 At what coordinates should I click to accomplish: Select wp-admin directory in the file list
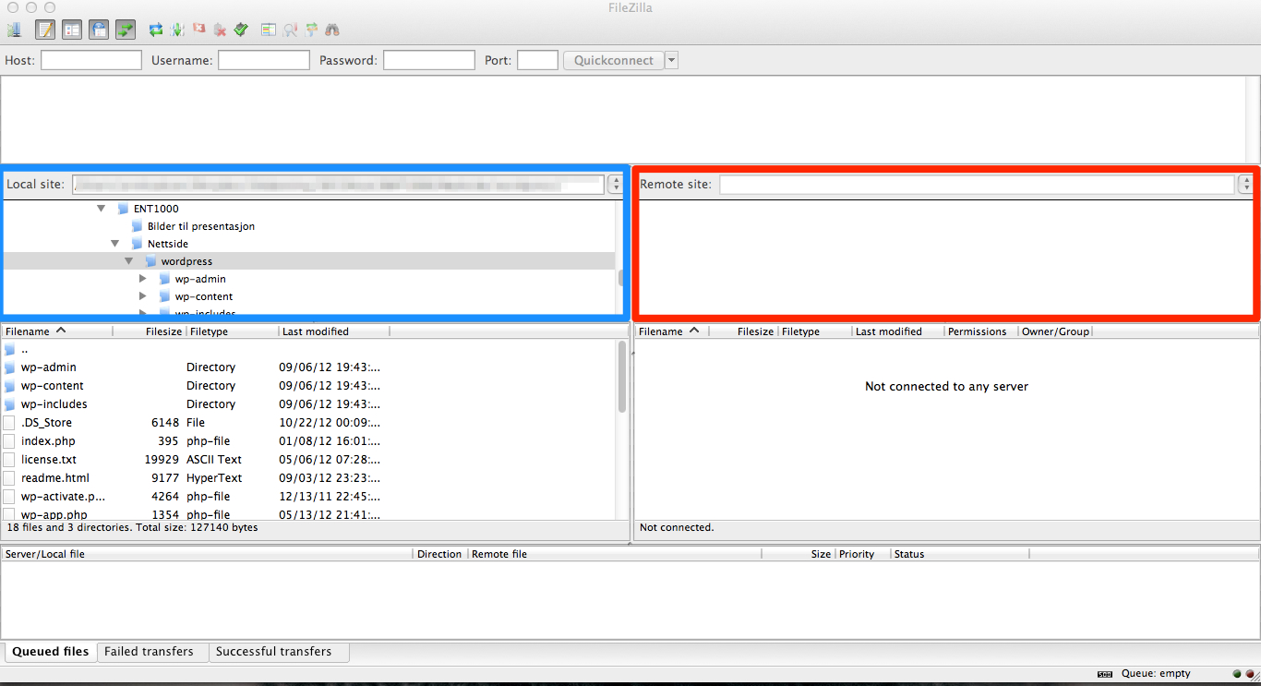[x=308, y=367]
